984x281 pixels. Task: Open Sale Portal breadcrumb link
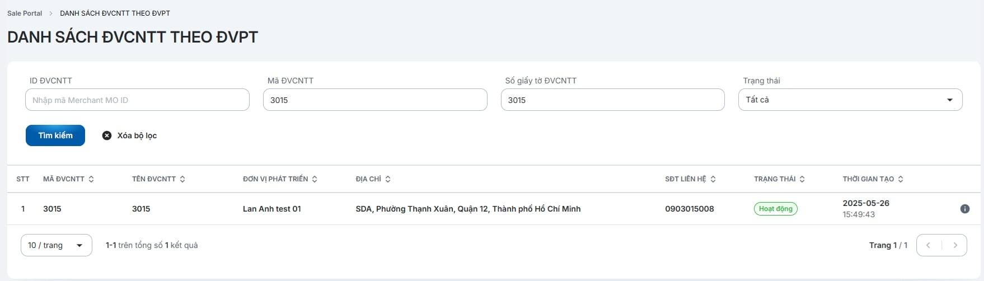(x=25, y=13)
